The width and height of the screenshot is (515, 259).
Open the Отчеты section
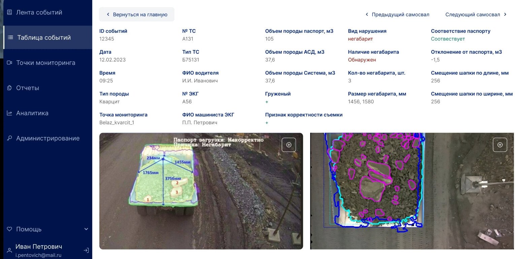pyautogui.click(x=28, y=88)
